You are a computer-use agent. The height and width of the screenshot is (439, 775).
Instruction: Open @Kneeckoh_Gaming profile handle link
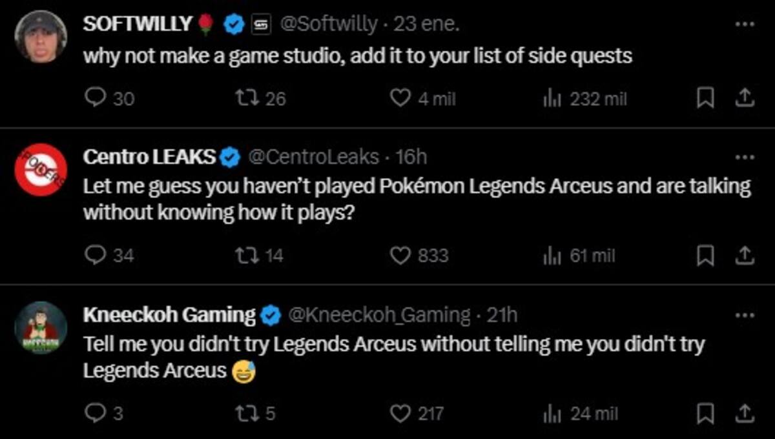(378, 316)
